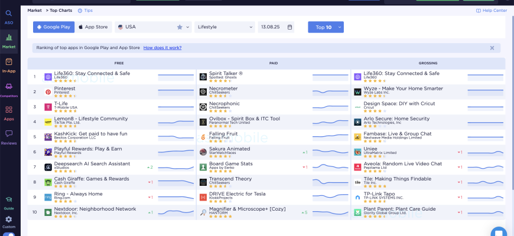Click the Market breadcrumb item
This screenshot has height=236, width=514.
pyautogui.click(x=34, y=10)
